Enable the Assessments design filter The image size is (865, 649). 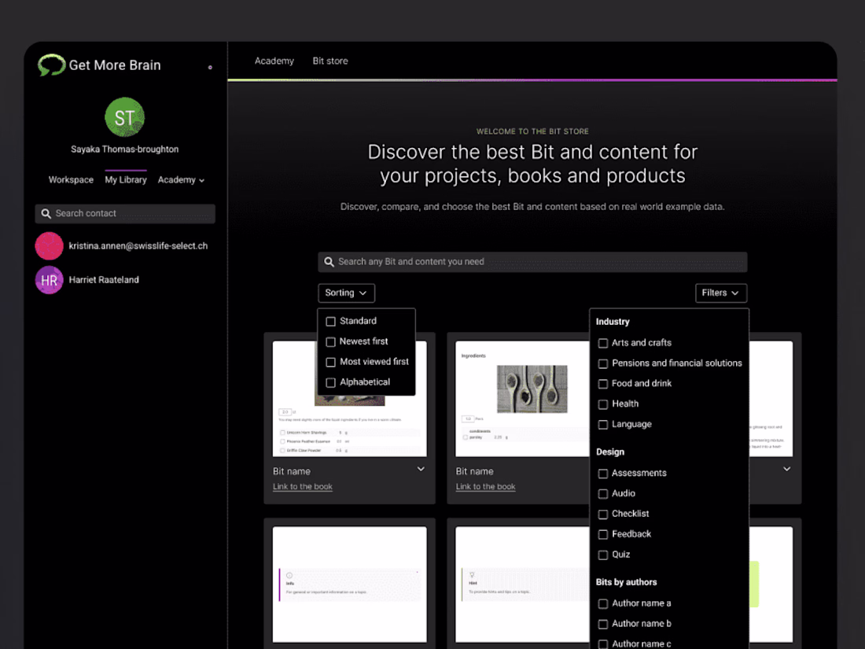pyautogui.click(x=603, y=474)
